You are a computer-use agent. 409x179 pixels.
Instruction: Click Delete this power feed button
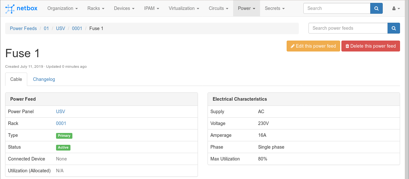pos(370,46)
